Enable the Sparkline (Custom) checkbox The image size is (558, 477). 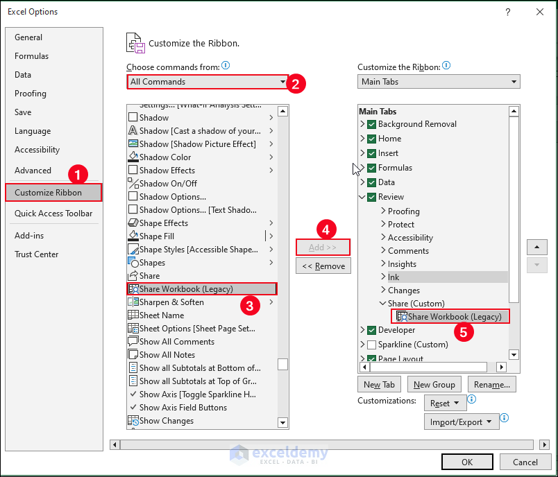(x=372, y=344)
